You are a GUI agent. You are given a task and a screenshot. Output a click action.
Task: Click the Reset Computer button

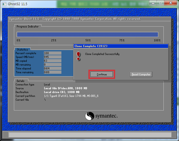coord(141,74)
